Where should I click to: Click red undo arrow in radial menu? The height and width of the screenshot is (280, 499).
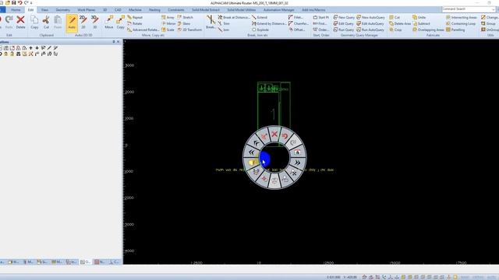pos(285,136)
